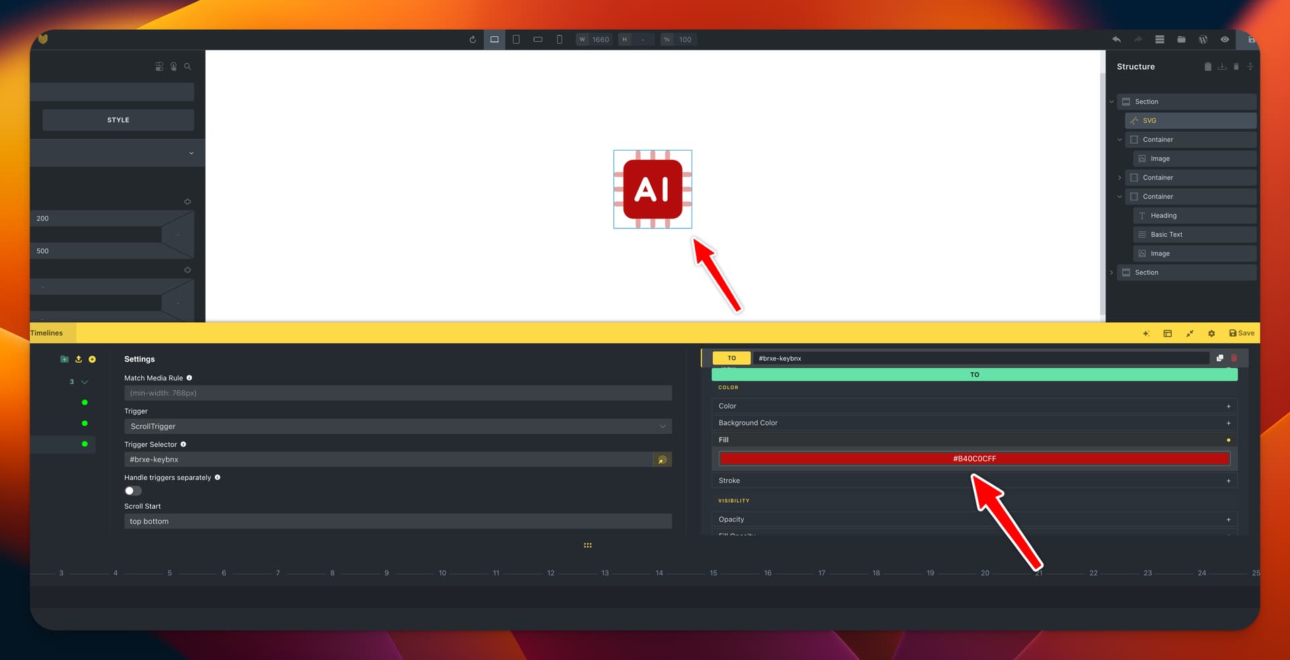
Task: Click the undo arrow in top toolbar
Action: pyautogui.click(x=1116, y=40)
